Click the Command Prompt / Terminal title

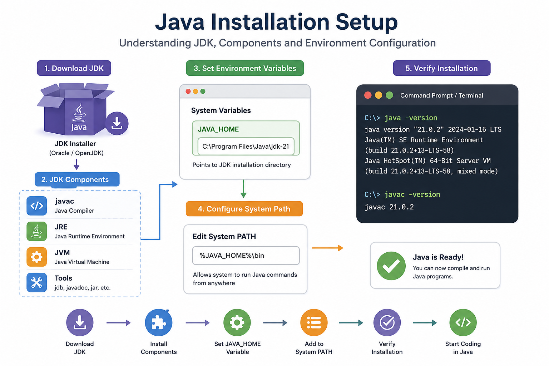442,95
